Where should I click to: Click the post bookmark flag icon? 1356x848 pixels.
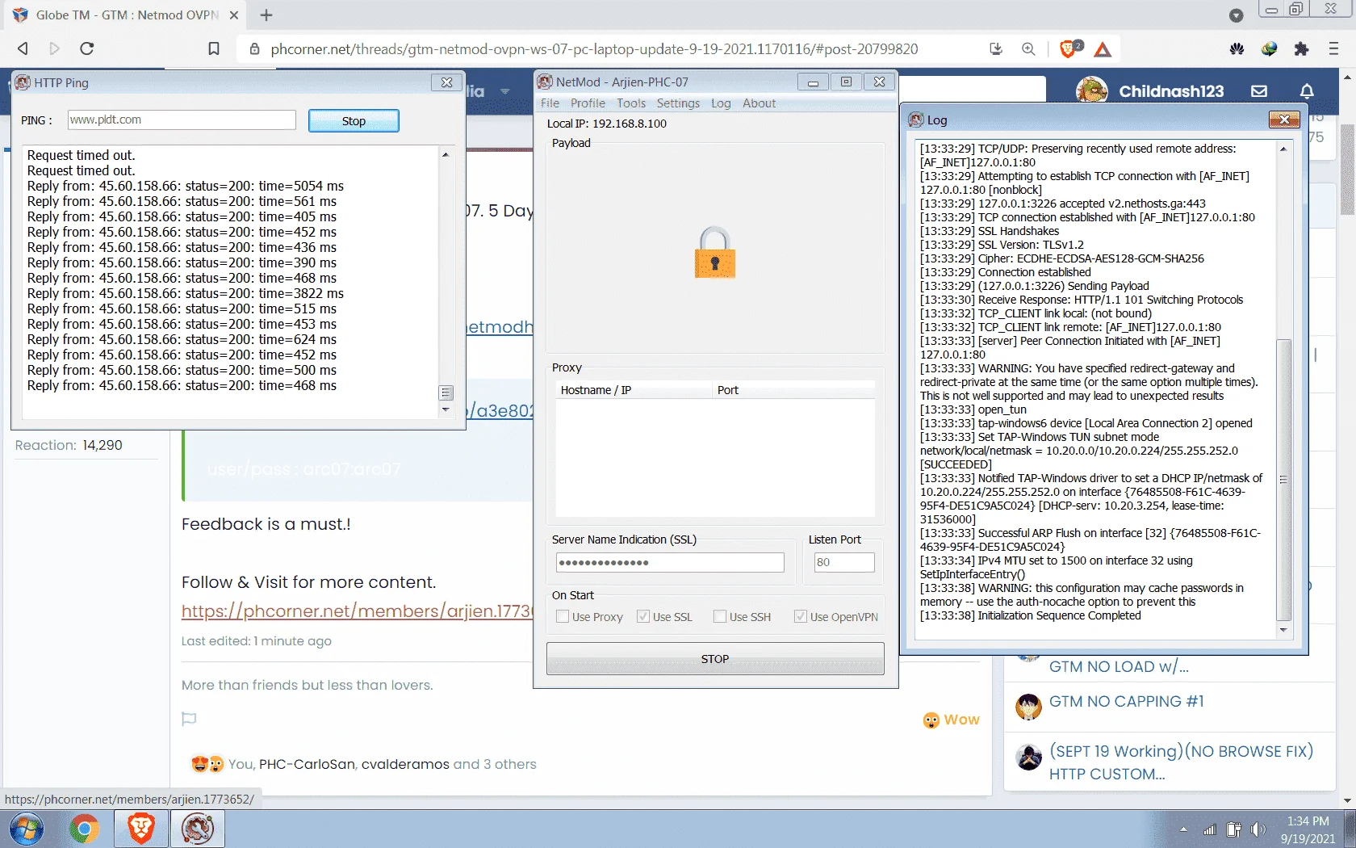[189, 719]
